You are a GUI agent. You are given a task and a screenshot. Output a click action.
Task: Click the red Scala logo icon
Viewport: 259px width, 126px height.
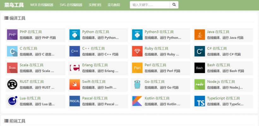(x=12, y=68)
